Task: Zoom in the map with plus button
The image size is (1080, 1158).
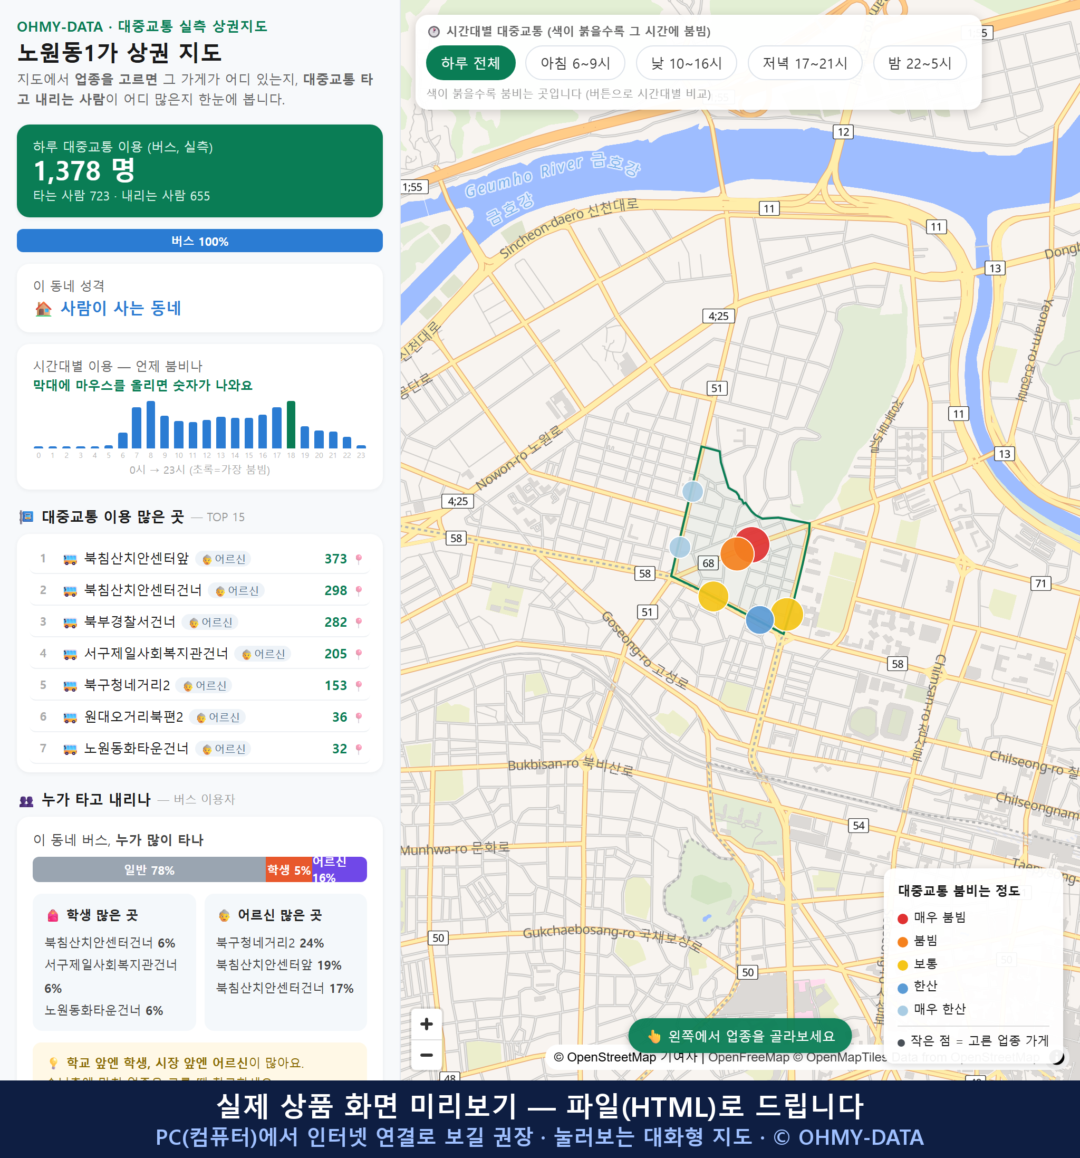Action: coord(426,1023)
